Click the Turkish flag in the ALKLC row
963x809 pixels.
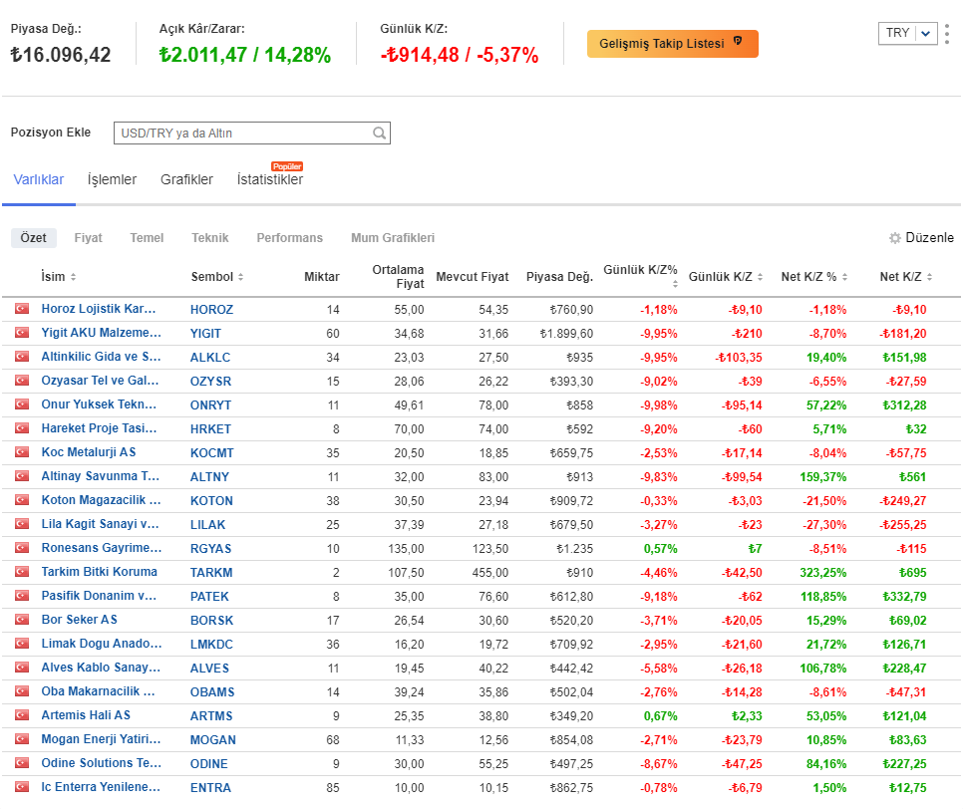[22, 357]
